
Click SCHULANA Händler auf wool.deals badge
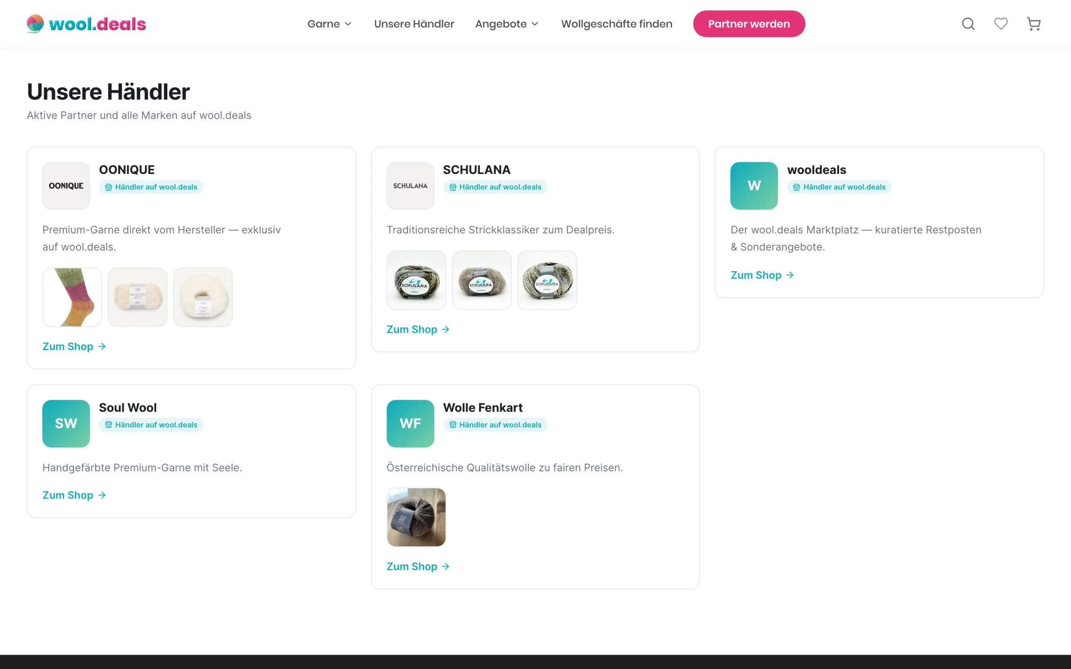(495, 187)
